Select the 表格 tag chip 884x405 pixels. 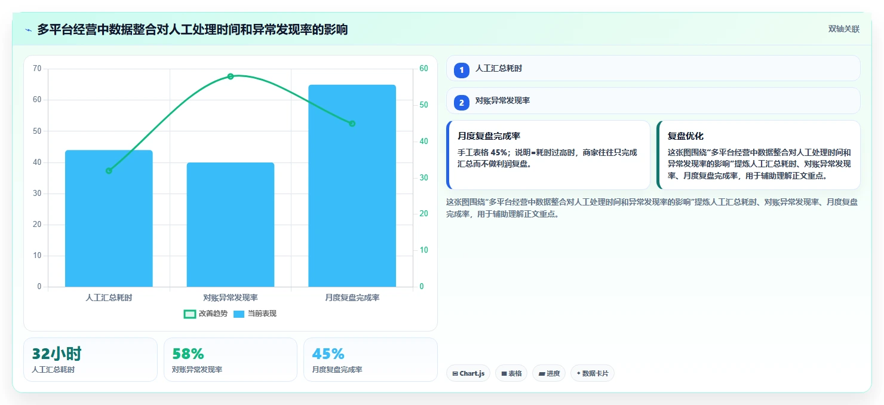tap(511, 373)
